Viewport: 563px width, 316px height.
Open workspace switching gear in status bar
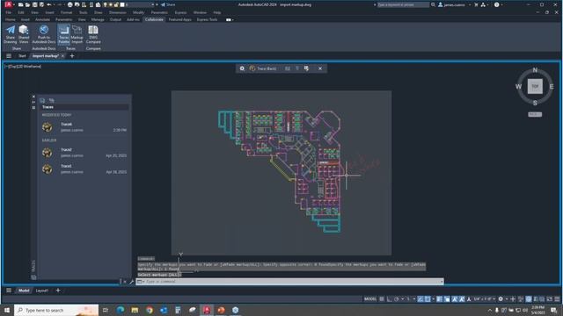501,299
